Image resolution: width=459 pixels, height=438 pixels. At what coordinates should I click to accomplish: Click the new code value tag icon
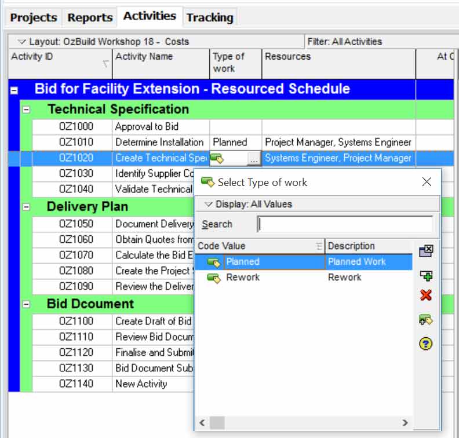coord(426,319)
